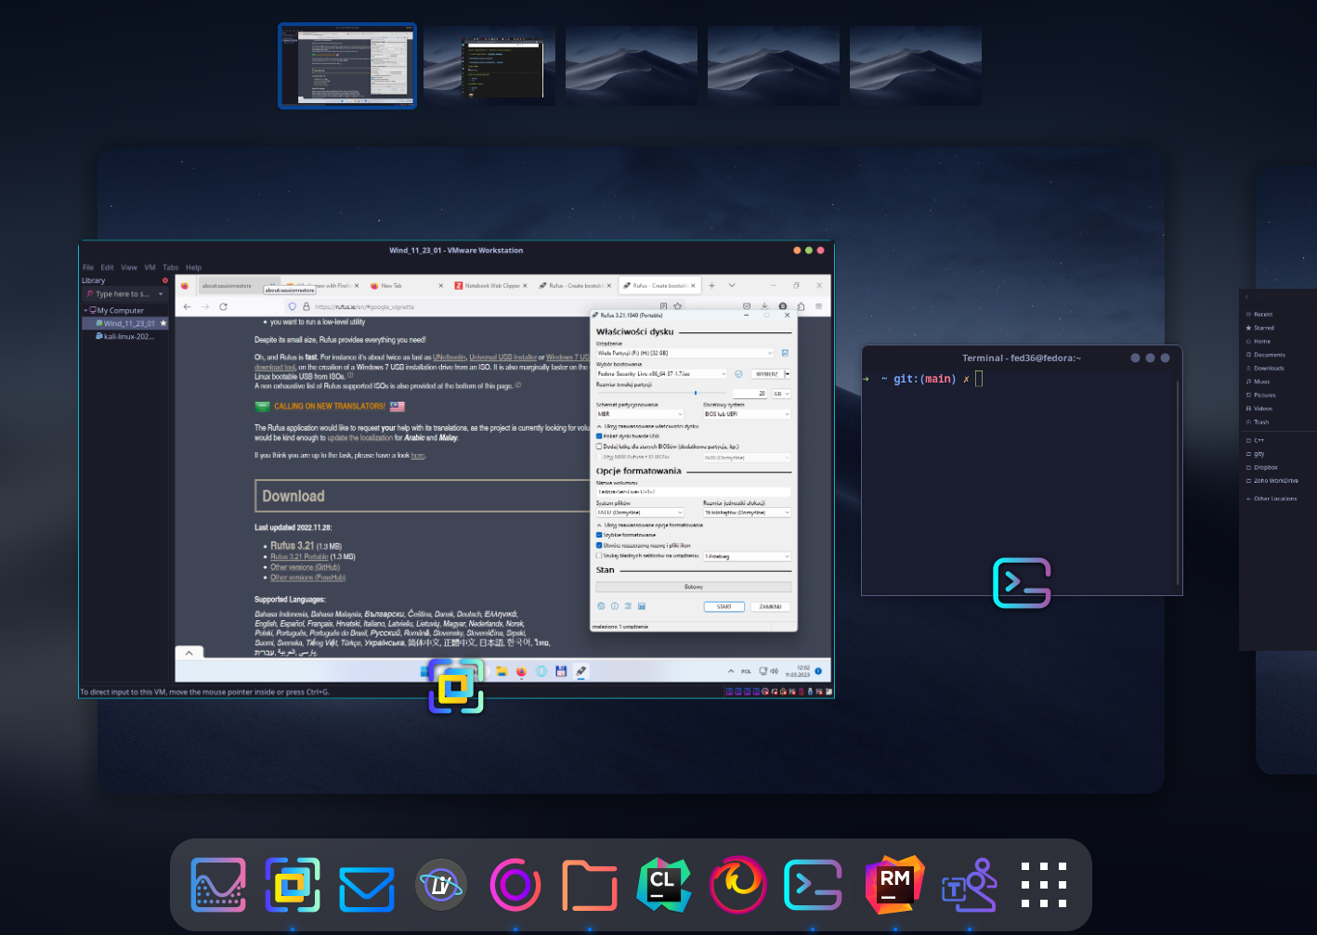Open Schemat partycjonowania MBR dropdown
Image resolution: width=1317 pixels, height=935 pixels.
coord(640,414)
